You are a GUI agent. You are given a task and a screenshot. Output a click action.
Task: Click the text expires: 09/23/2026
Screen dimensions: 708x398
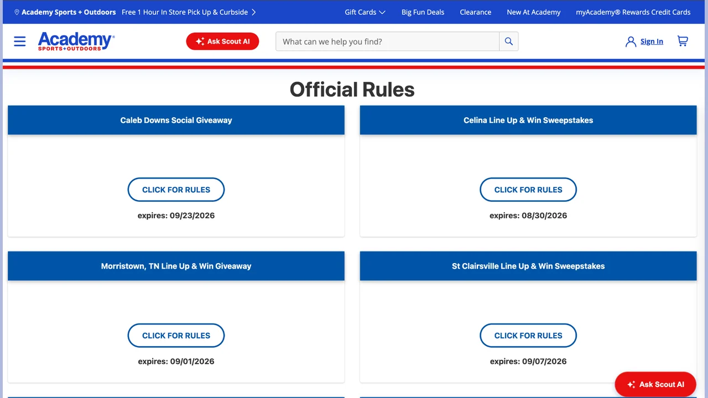point(176,216)
